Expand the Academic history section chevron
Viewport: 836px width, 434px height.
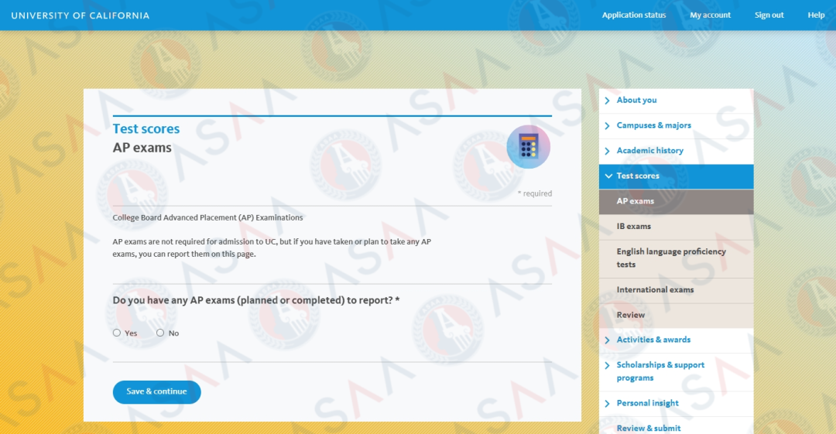coord(608,151)
